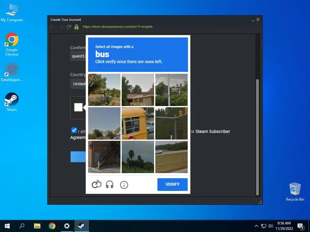The image size is (310, 232).
Task: Click the Steam taskbar icon
Action: pos(81,226)
